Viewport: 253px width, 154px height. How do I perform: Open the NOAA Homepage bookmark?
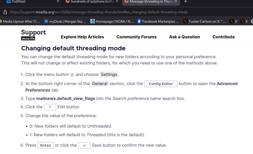point(112,21)
